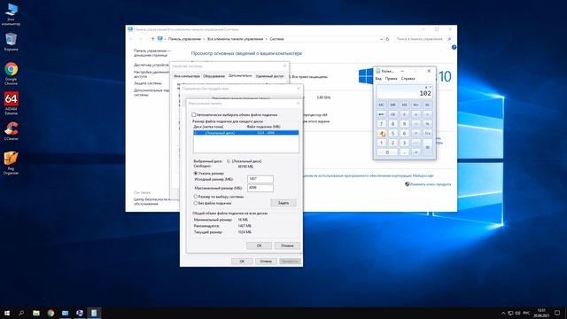
Task: Click the search magnifier in Control Panel
Action: tap(449, 39)
